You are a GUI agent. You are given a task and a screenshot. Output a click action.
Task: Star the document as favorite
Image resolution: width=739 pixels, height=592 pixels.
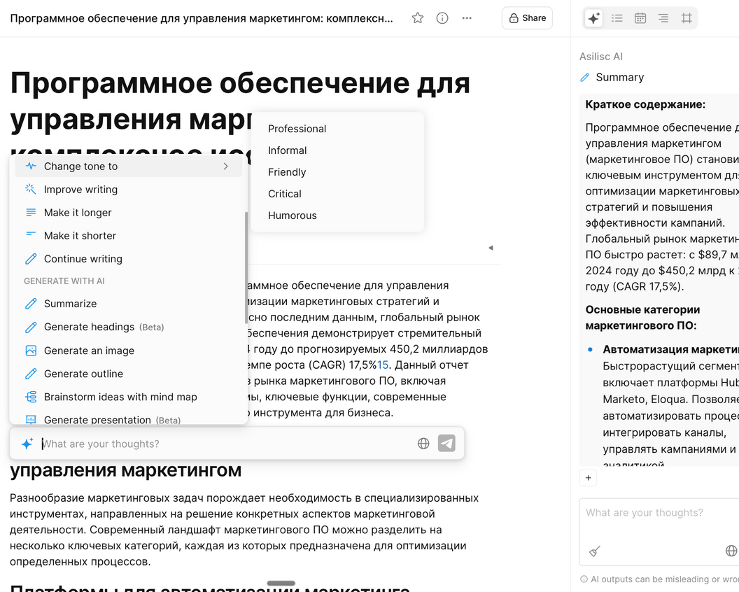pos(418,18)
